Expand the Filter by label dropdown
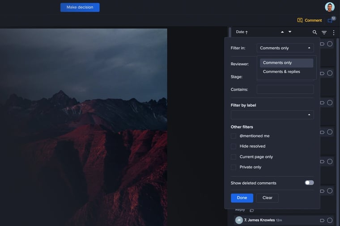340x226 pixels. pos(272,115)
